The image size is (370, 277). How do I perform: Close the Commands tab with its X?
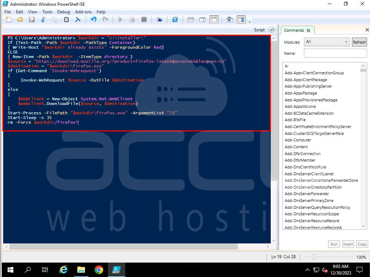pyautogui.click(x=308, y=30)
